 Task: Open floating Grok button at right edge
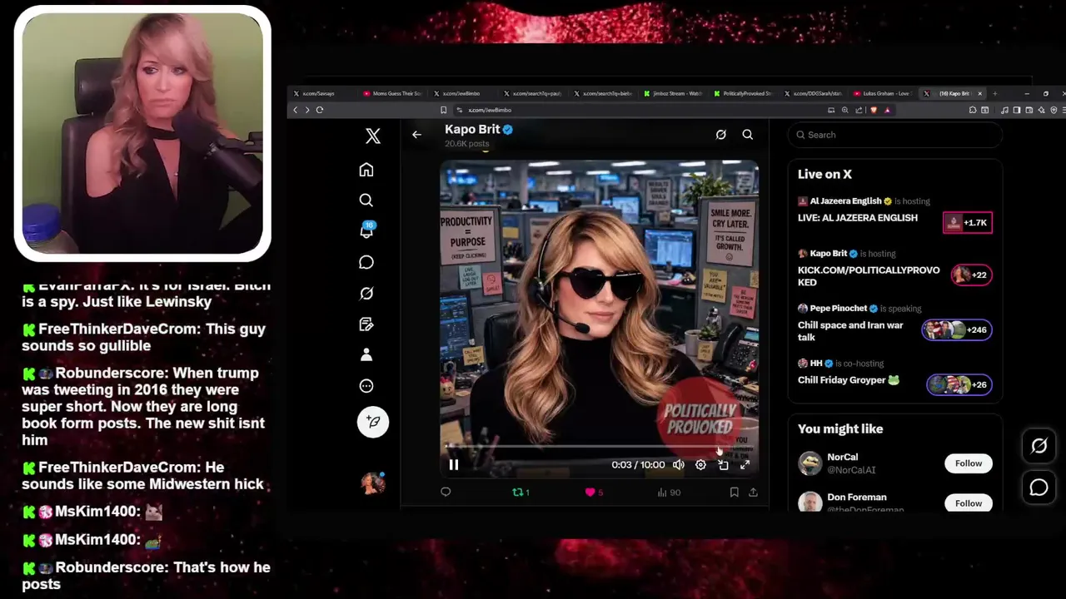1039,447
